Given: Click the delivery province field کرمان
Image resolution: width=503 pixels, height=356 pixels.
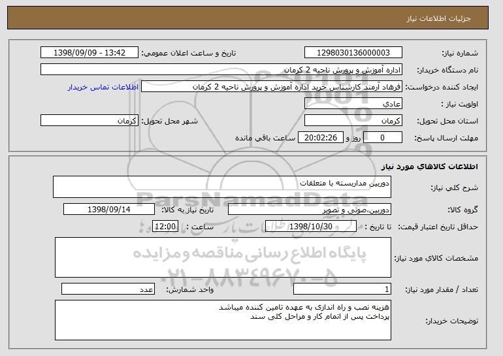Looking at the screenshot, I should point(353,121).
